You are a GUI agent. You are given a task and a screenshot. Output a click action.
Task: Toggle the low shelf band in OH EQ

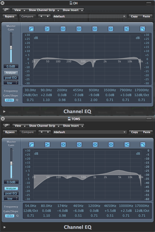(47, 29)
